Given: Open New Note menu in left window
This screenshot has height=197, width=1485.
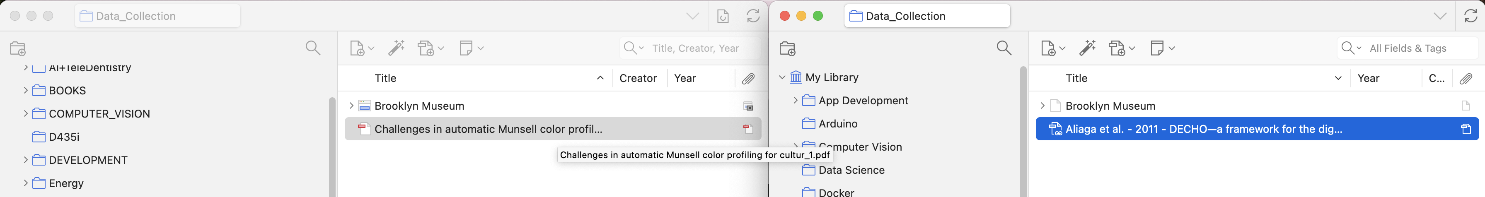Looking at the screenshot, I should [471, 48].
